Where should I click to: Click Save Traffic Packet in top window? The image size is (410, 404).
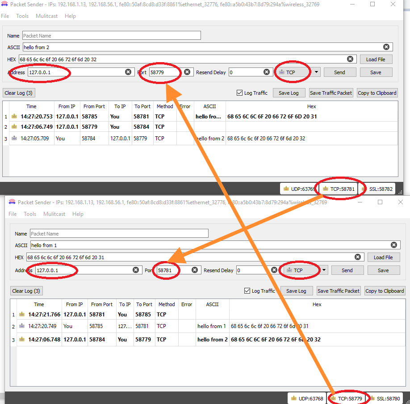331,93
